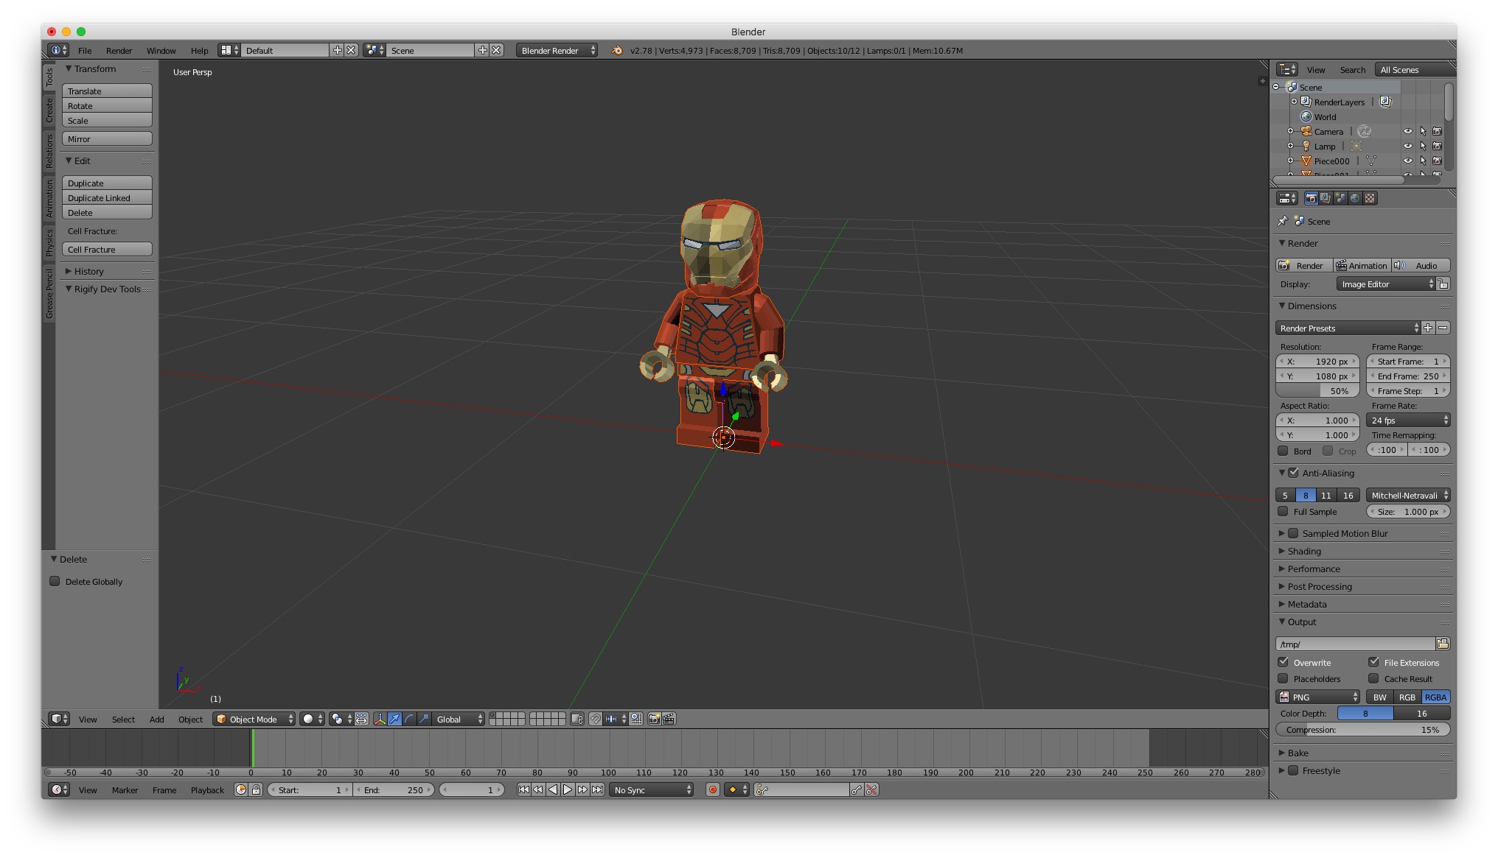Open the 24 fps frame rate dropdown

tap(1409, 421)
